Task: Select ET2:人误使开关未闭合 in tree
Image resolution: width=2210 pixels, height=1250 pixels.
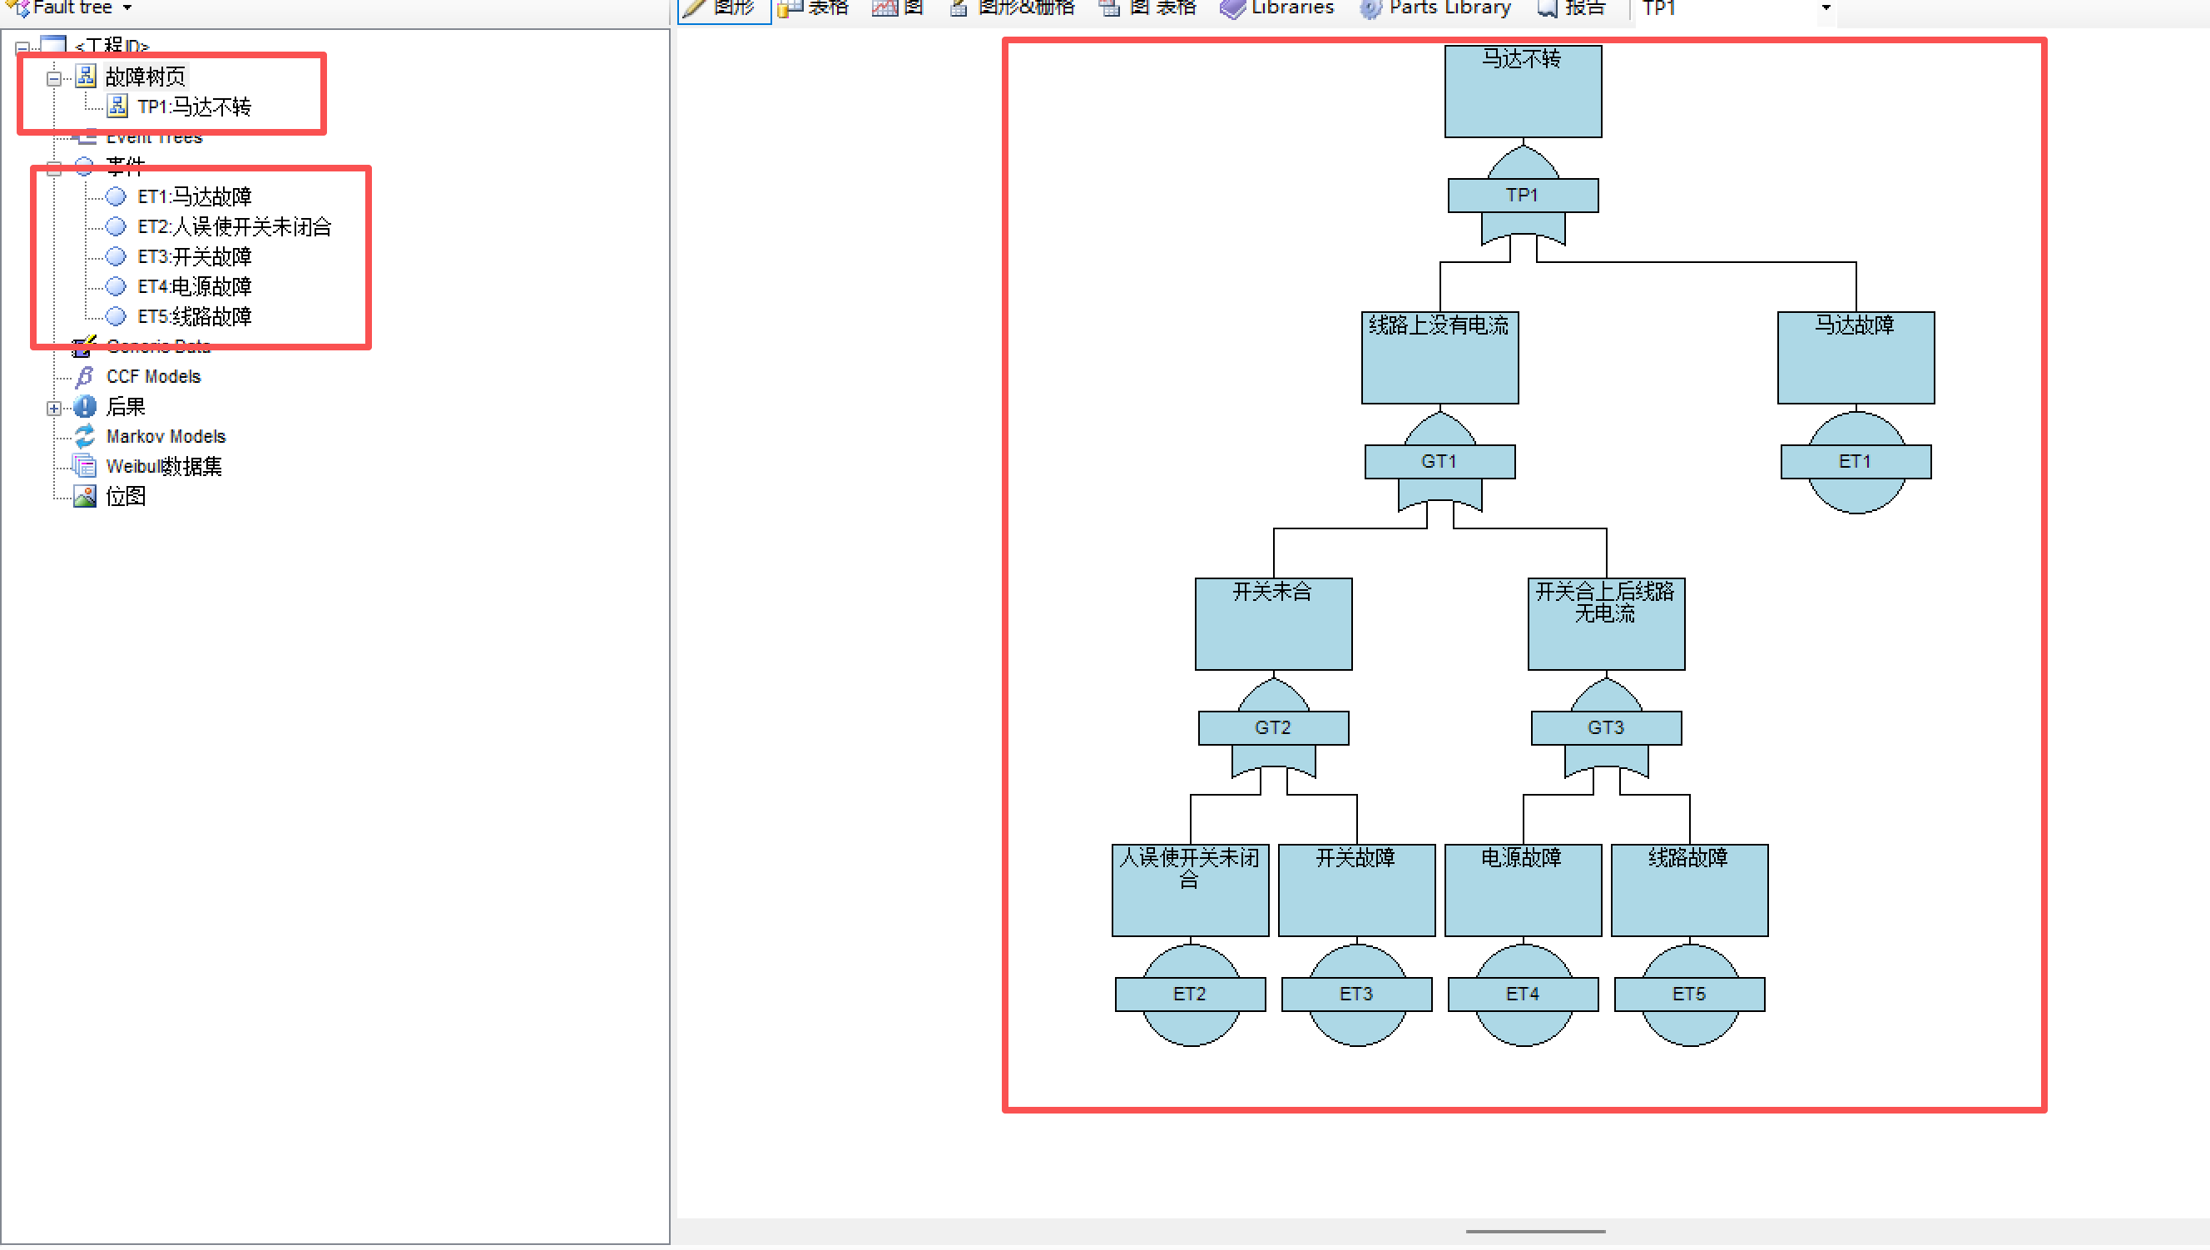Action: (x=234, y=226)
